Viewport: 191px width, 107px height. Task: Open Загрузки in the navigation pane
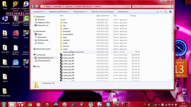pos(41,20)
